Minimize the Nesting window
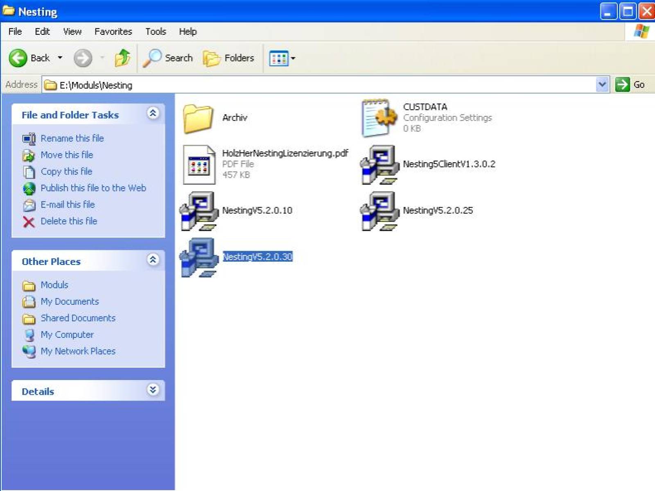The height and width of the screenshot is (491, 655). click(608, 11)
